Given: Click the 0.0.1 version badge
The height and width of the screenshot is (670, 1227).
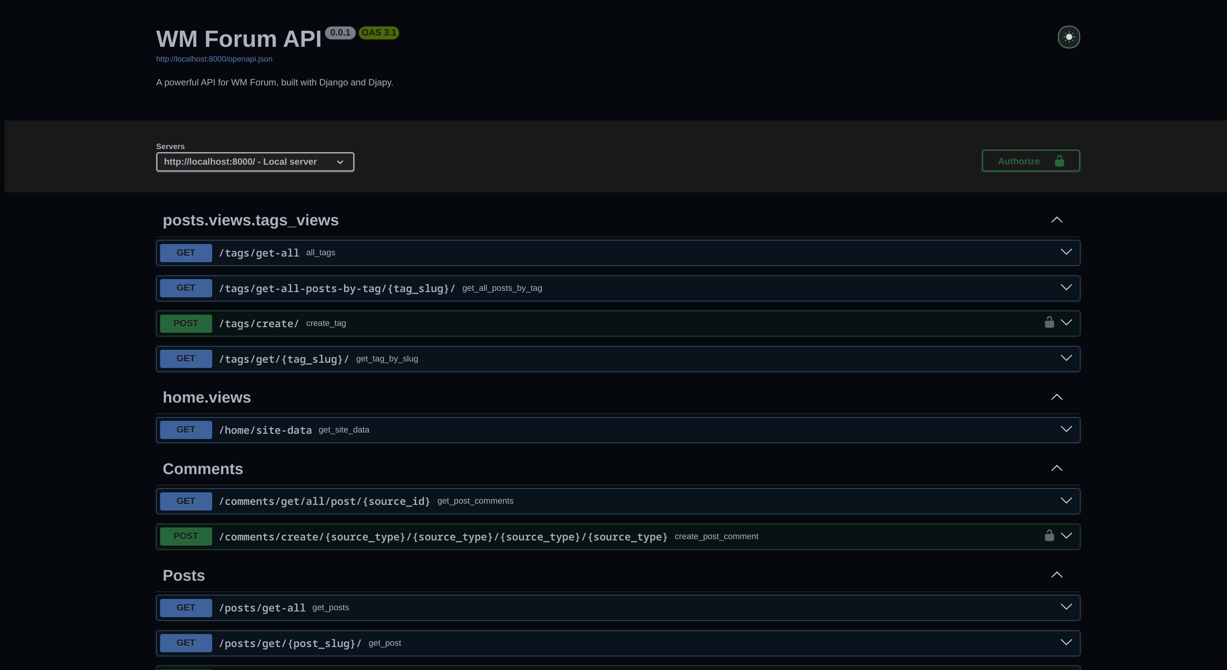Looking at the screenshot, I should click(x=340, y=33).
